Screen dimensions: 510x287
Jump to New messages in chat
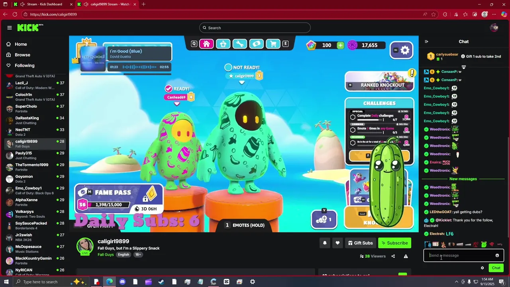(463, 179)
